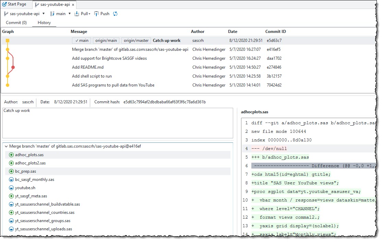Click the added-file icon beside yt_sasgf_meta.sas
The height and width of the screenshot is (242, 382).
(11, 196)
